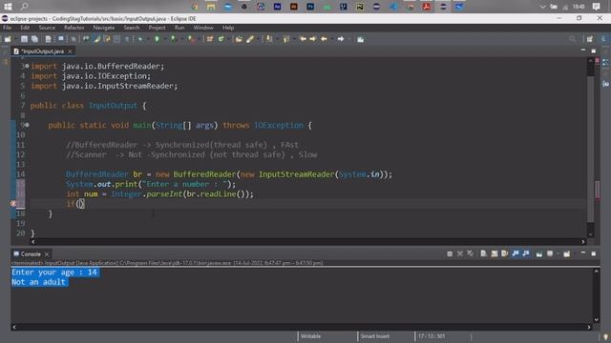Click the Debug bug icon in toolbar
The height and width of the screenshot is (343, 611).
140,39
